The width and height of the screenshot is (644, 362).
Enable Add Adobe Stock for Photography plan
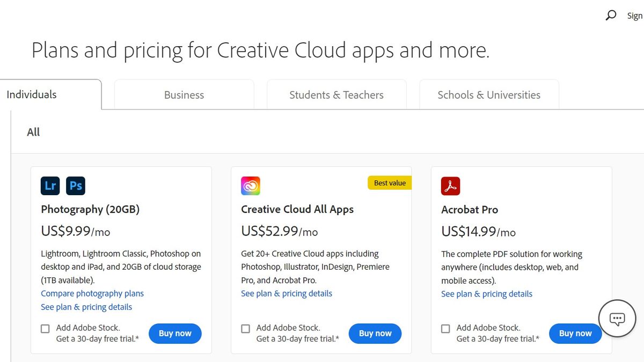pos(45,328)
